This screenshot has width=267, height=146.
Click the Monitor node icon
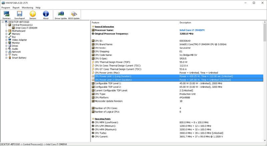coord(10,43)
